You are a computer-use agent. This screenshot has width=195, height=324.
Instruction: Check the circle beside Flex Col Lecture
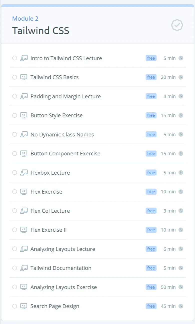(x=15, y=211)
